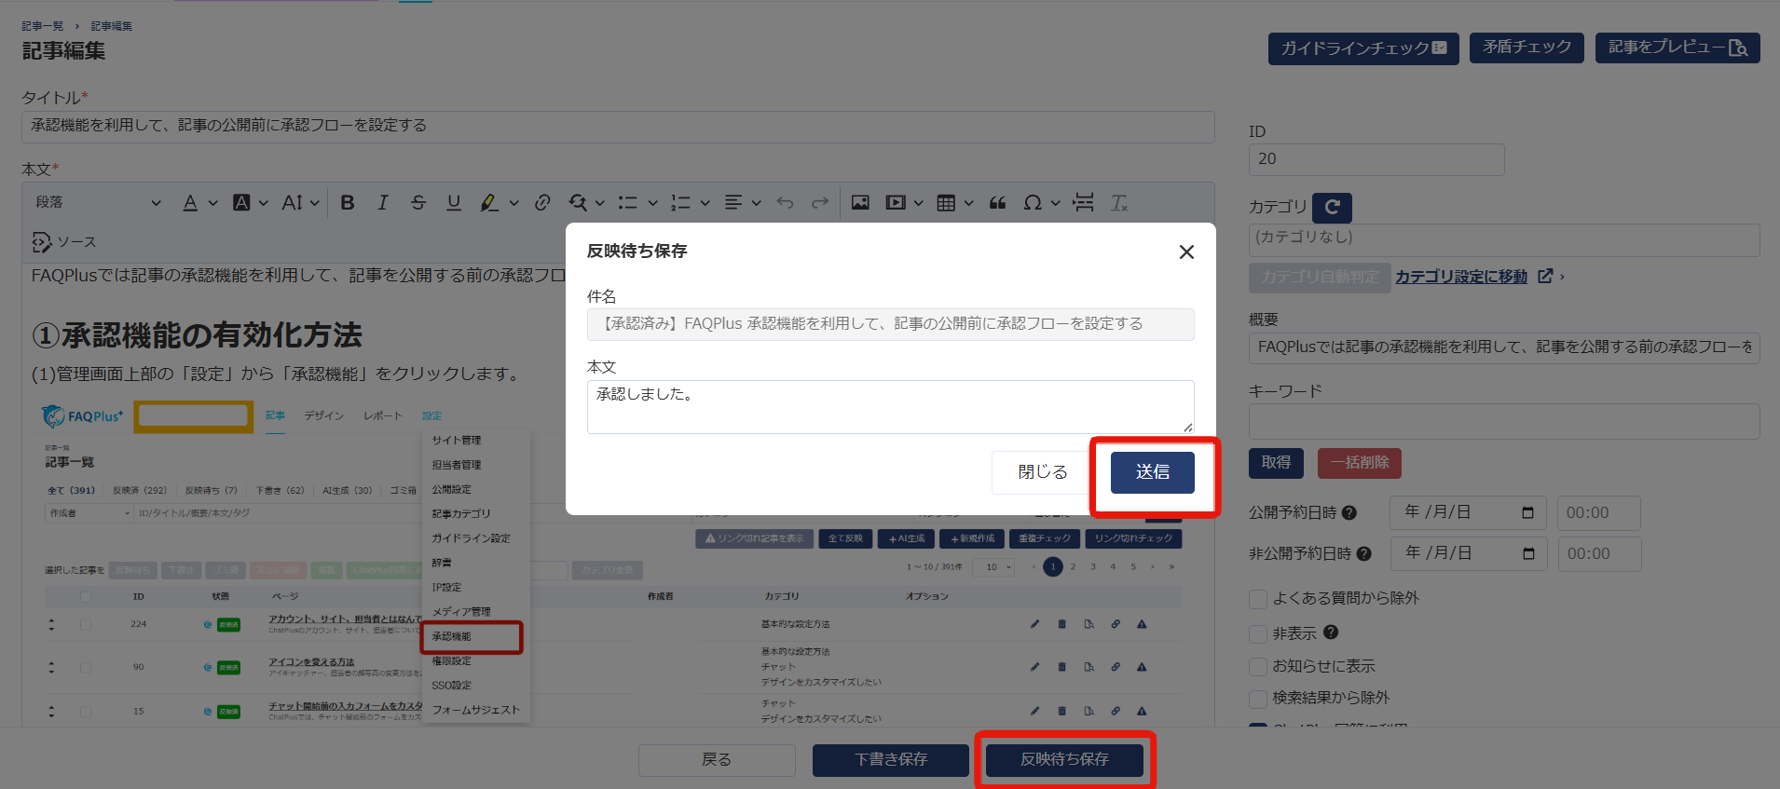
Task: Click the underline formatting icon
Action: click(x=454, y=203)
